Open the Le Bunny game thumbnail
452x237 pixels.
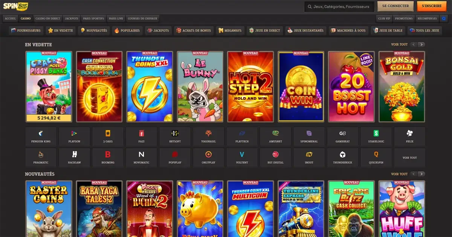point(200,87)
